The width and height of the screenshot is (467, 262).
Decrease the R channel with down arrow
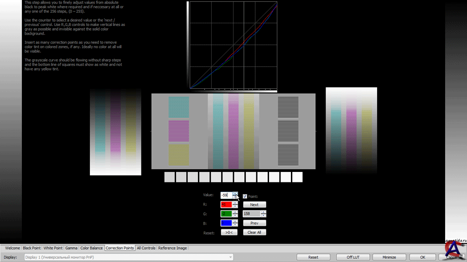click(235, 207)
